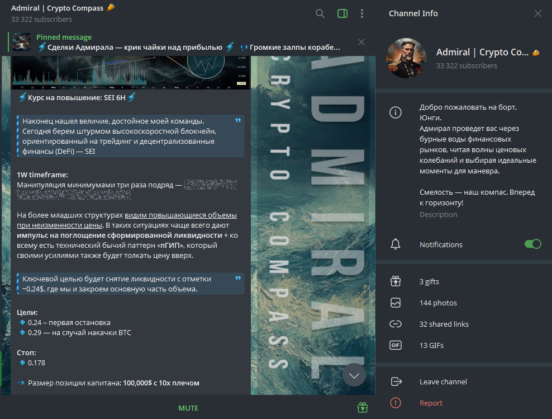Click the gift box icon in Channel Info

point(396,281)
